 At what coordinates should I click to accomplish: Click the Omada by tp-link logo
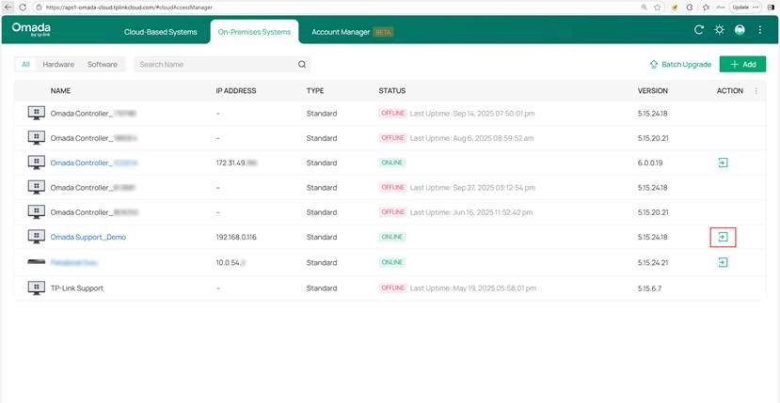tap(31, 30)
